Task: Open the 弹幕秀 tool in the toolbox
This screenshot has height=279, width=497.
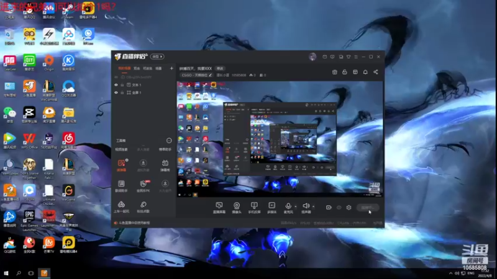Action: pyautogui.click(x=165, y=166)
